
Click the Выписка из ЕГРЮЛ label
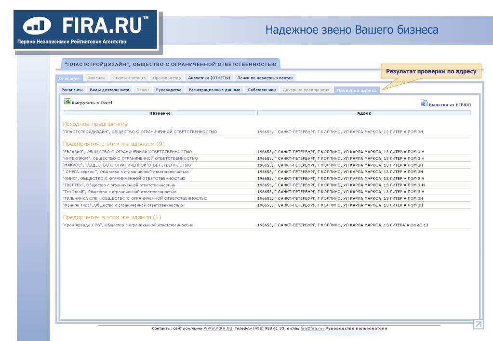[450, 105]
